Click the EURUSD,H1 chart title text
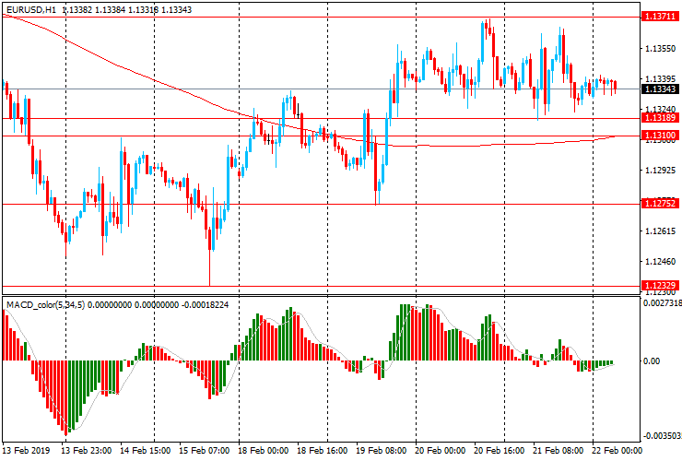This screenshot has height=461, width=682. 31,9
